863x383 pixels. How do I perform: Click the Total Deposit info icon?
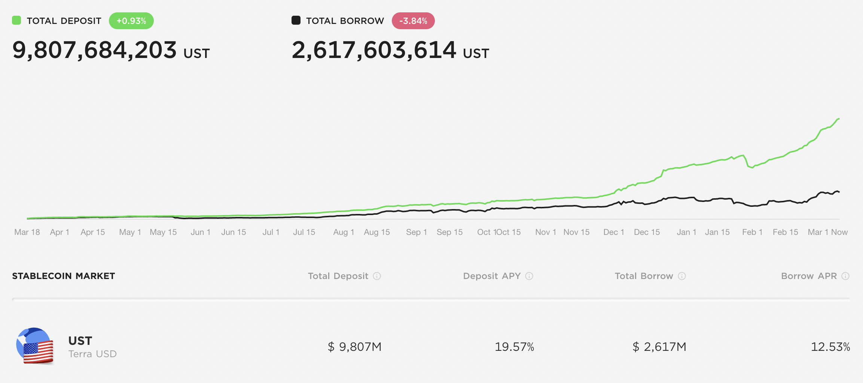pyautogui.click(x=377, y=276)
